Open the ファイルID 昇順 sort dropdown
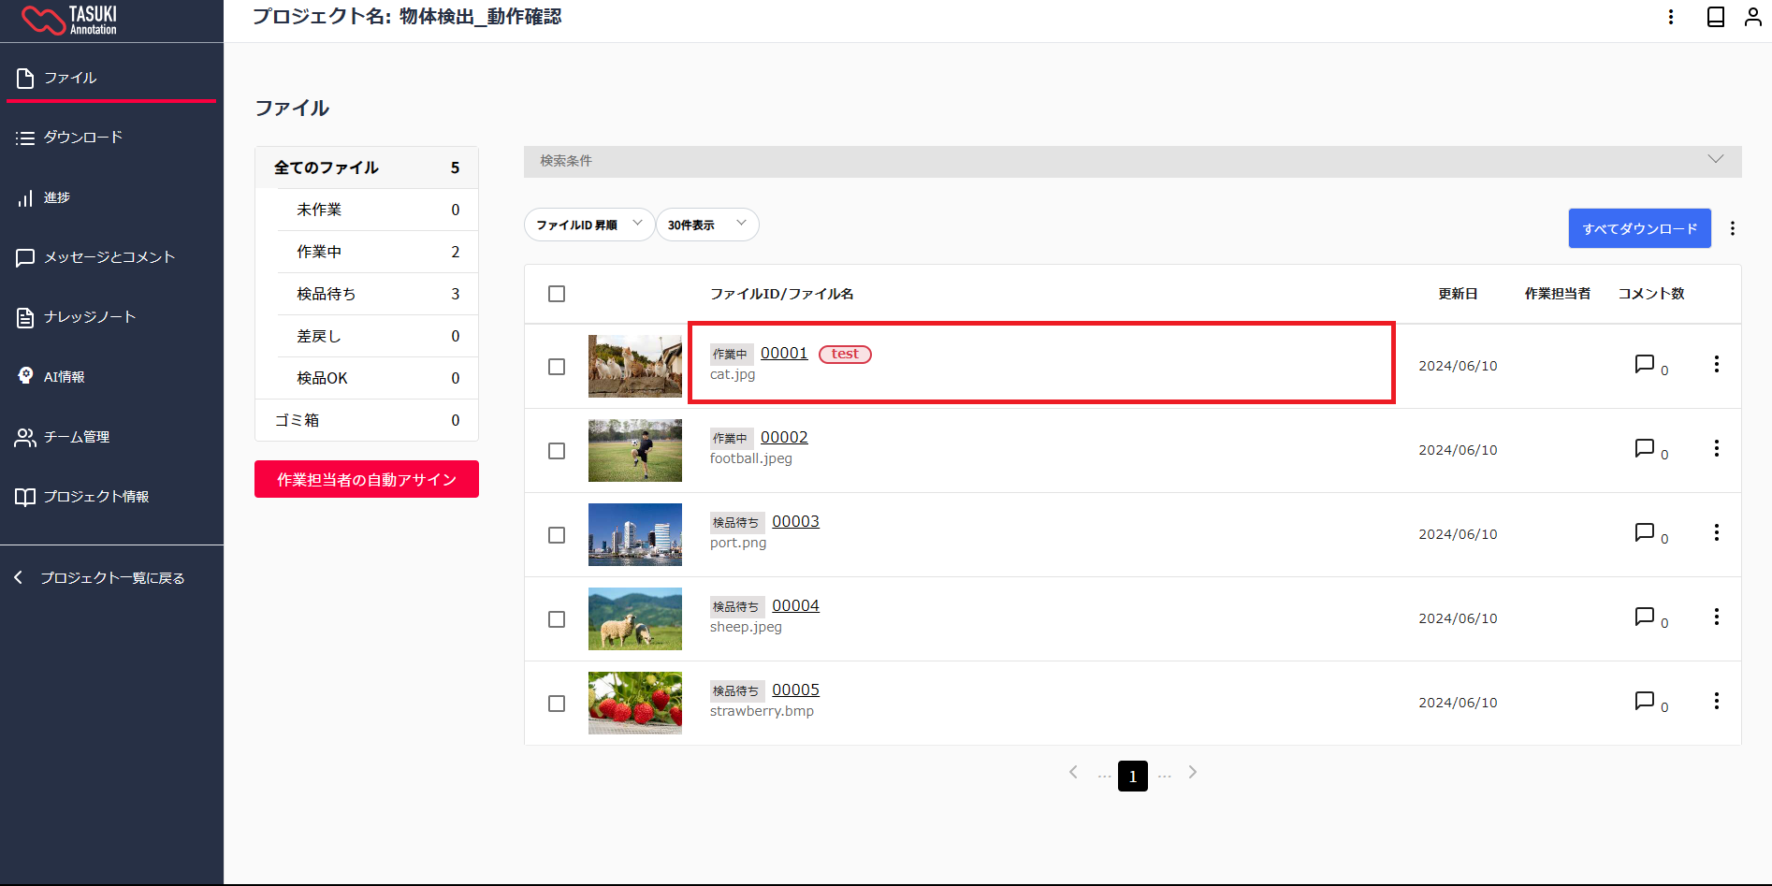The image size is (1772, 886). tap(588, 225)
